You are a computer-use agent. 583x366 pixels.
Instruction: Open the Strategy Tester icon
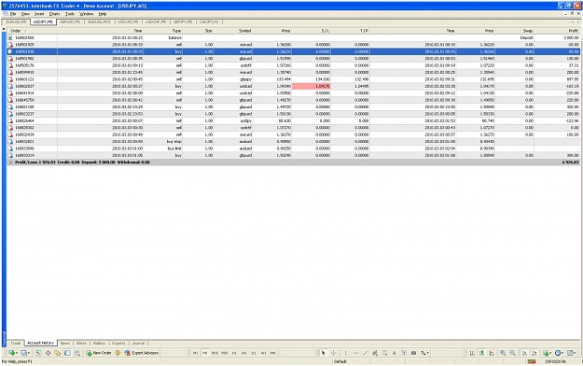tap(77, 353)
